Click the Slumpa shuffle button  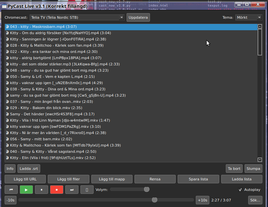[253, 169]
